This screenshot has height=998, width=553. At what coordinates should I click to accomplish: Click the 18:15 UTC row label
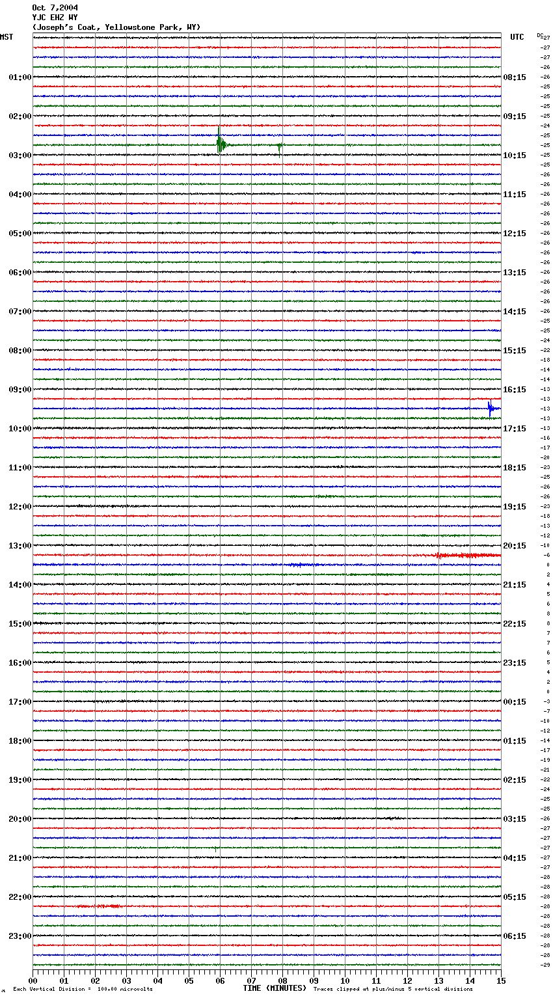[x=515, y=468]
